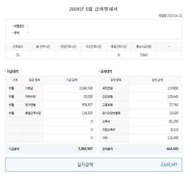Click the 2024년 5월 급여명세서 title

[94, 9]
